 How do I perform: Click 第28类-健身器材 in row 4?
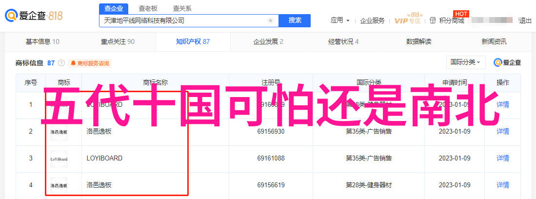[x=369, y=185]
